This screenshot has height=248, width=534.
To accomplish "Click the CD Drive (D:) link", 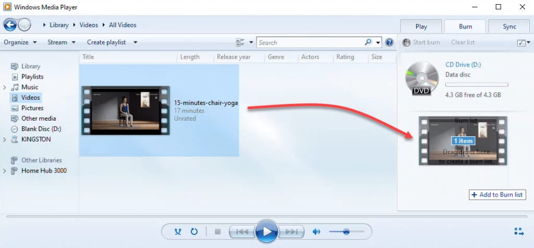I will (x=463, y=64).
